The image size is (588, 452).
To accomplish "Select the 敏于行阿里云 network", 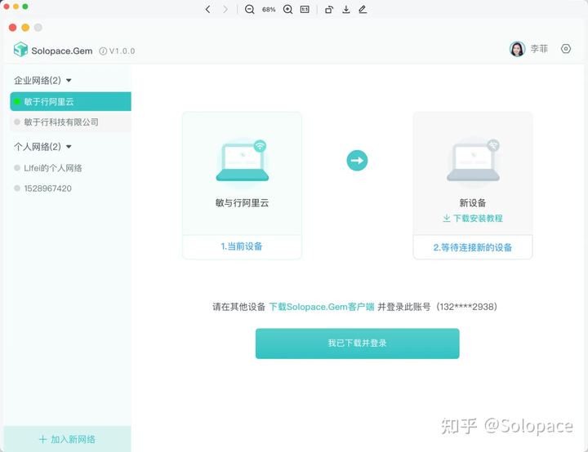I will click(70, 101).
